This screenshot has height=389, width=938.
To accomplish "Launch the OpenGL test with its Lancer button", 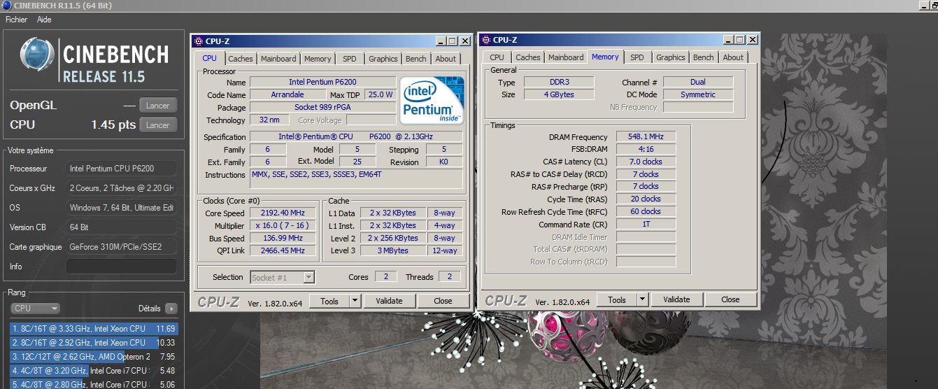I will coord(158,106).
